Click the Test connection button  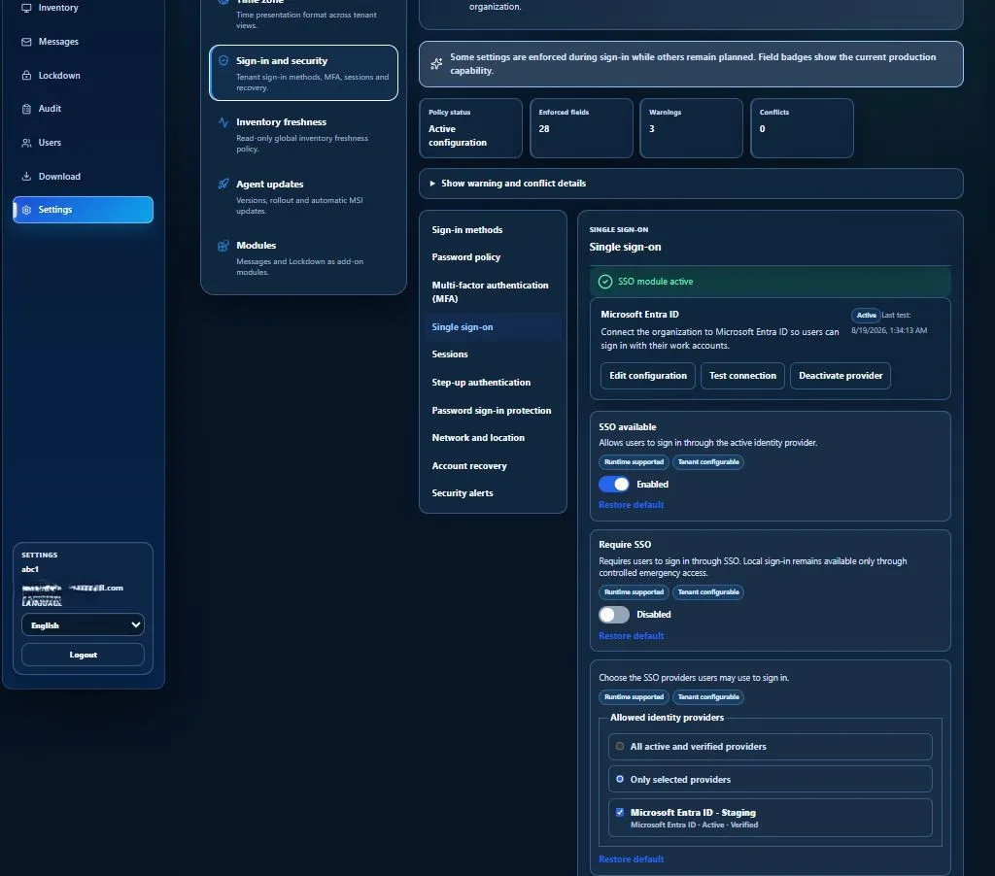click(x=742, y=376)
